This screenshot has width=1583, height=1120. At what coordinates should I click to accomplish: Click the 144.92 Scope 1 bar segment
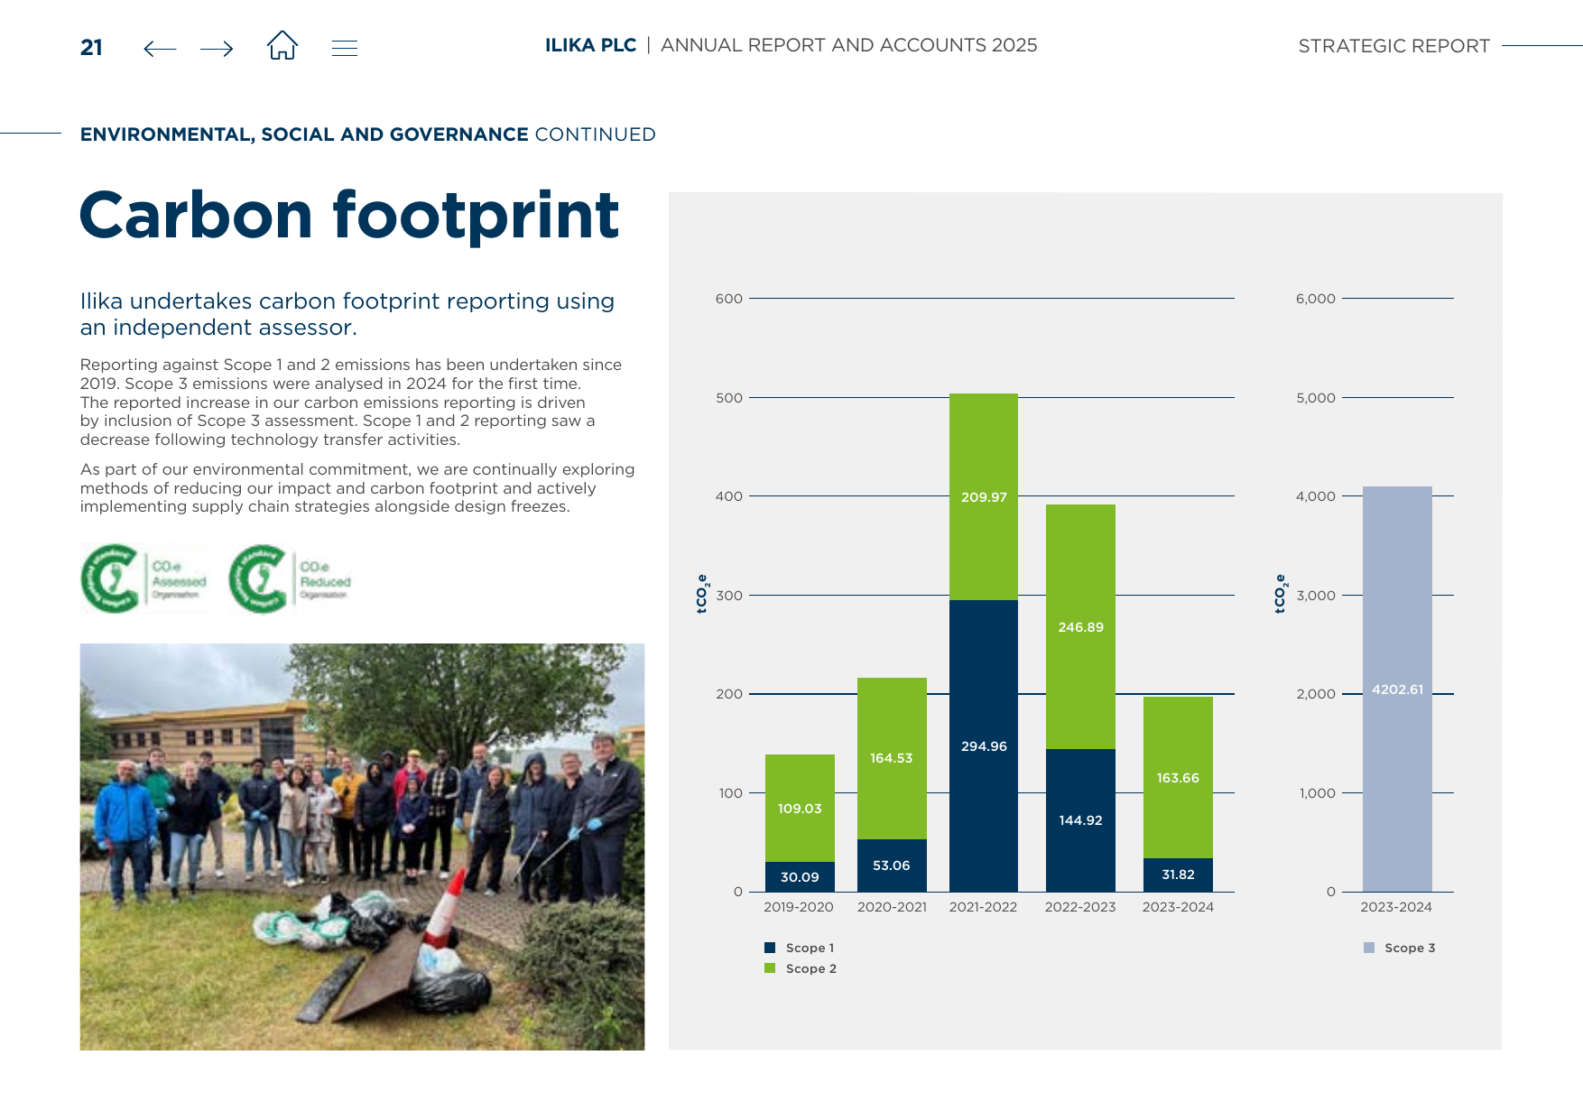(1080, 820)
